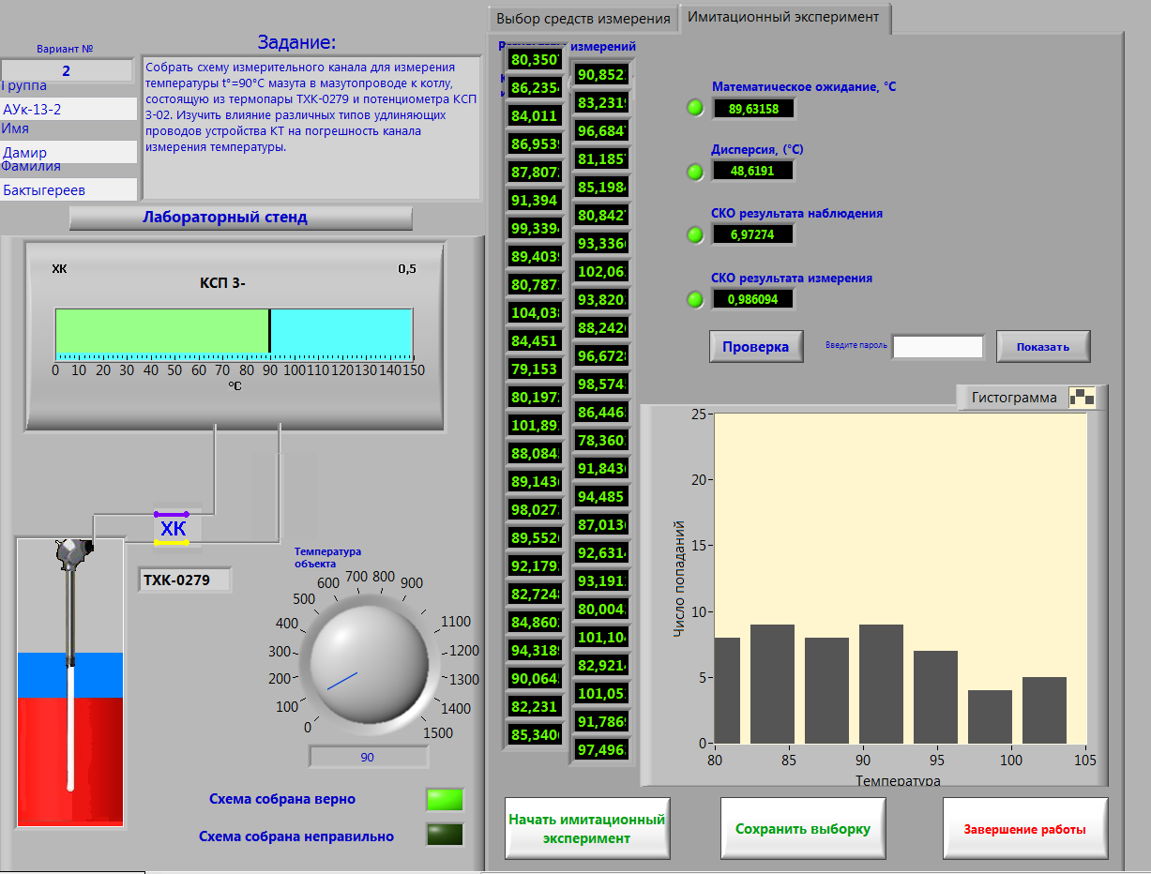This screenshot has width=1151, height=874.
Task: Click the password input field
Action: click(x=938, y=346)
